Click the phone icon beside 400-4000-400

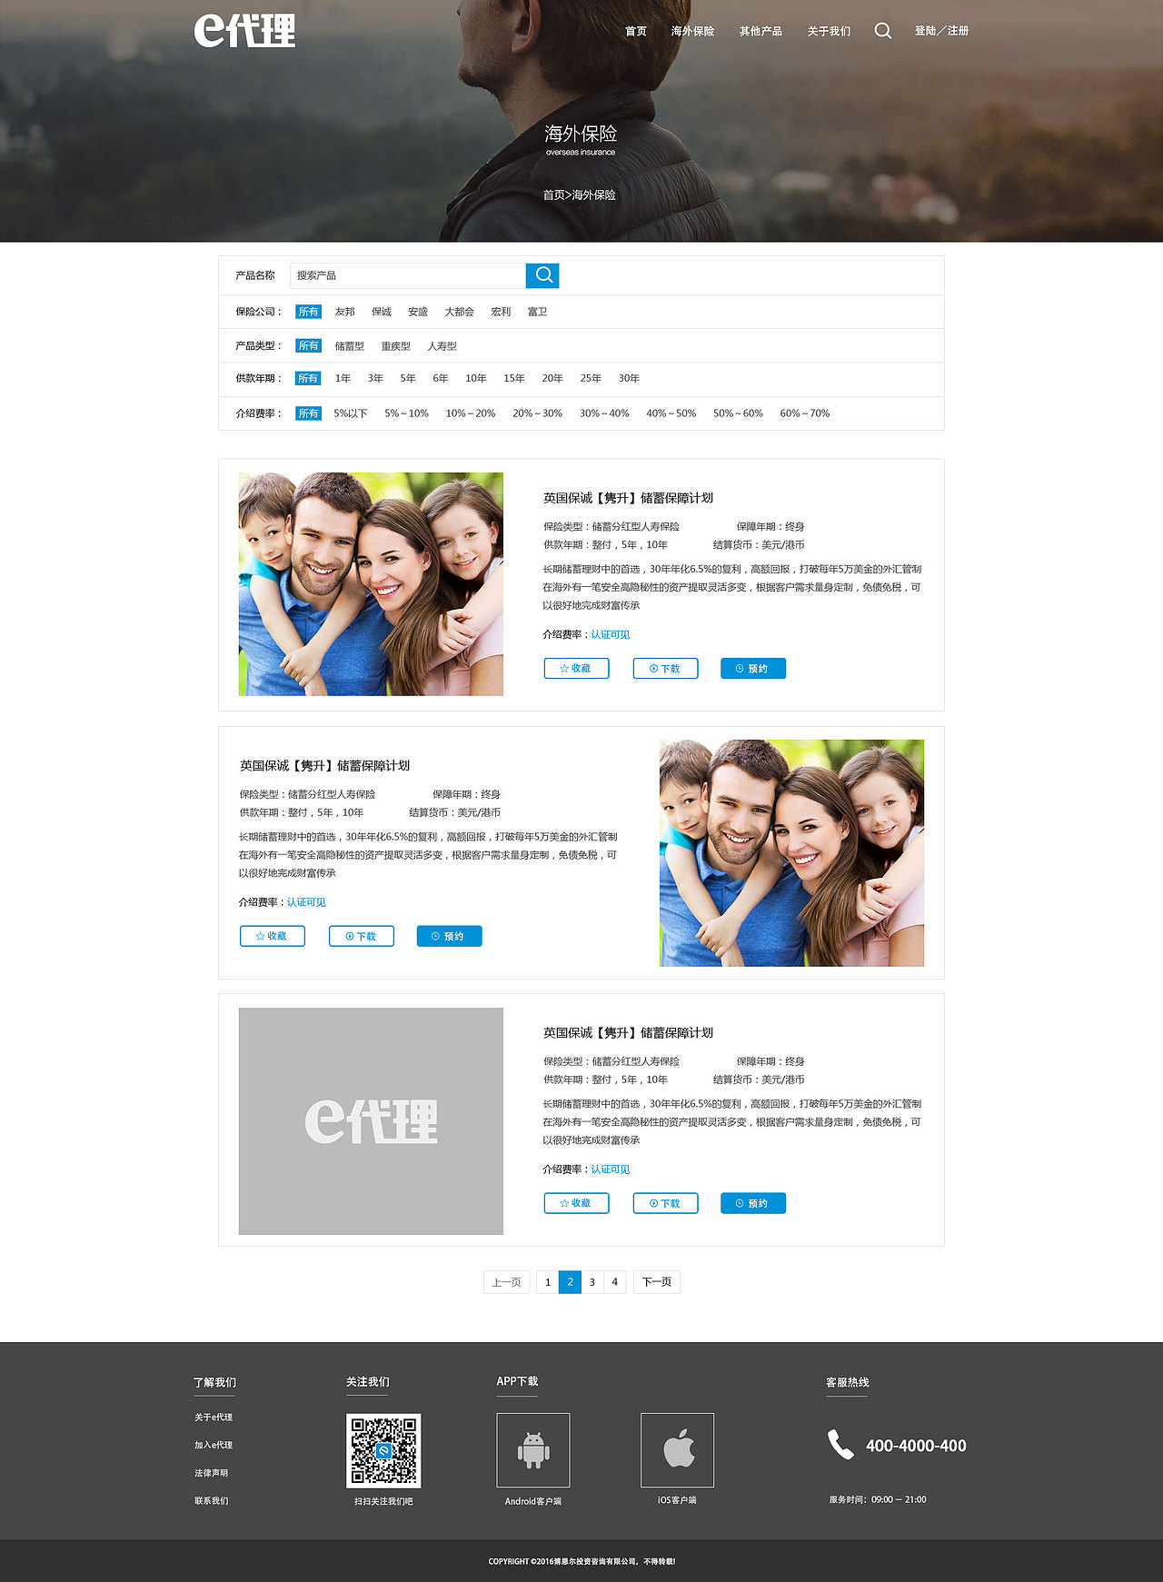[x=840, y=1444]
